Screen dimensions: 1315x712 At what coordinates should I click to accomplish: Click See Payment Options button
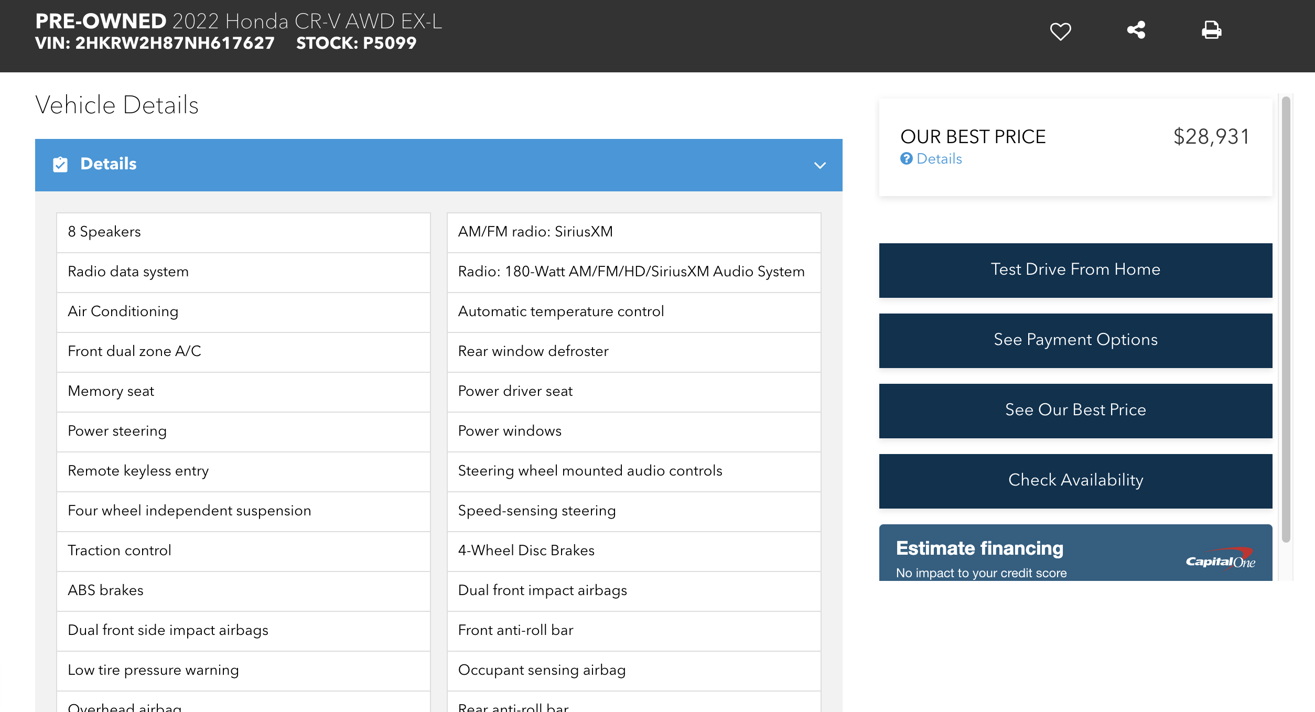tap(1075, 340)
